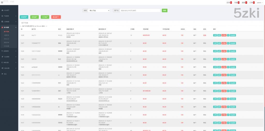Screen dimensions: 265x131
Task: Open the 后台首页 dashboard sidebar item
Action: pos(7,10)
